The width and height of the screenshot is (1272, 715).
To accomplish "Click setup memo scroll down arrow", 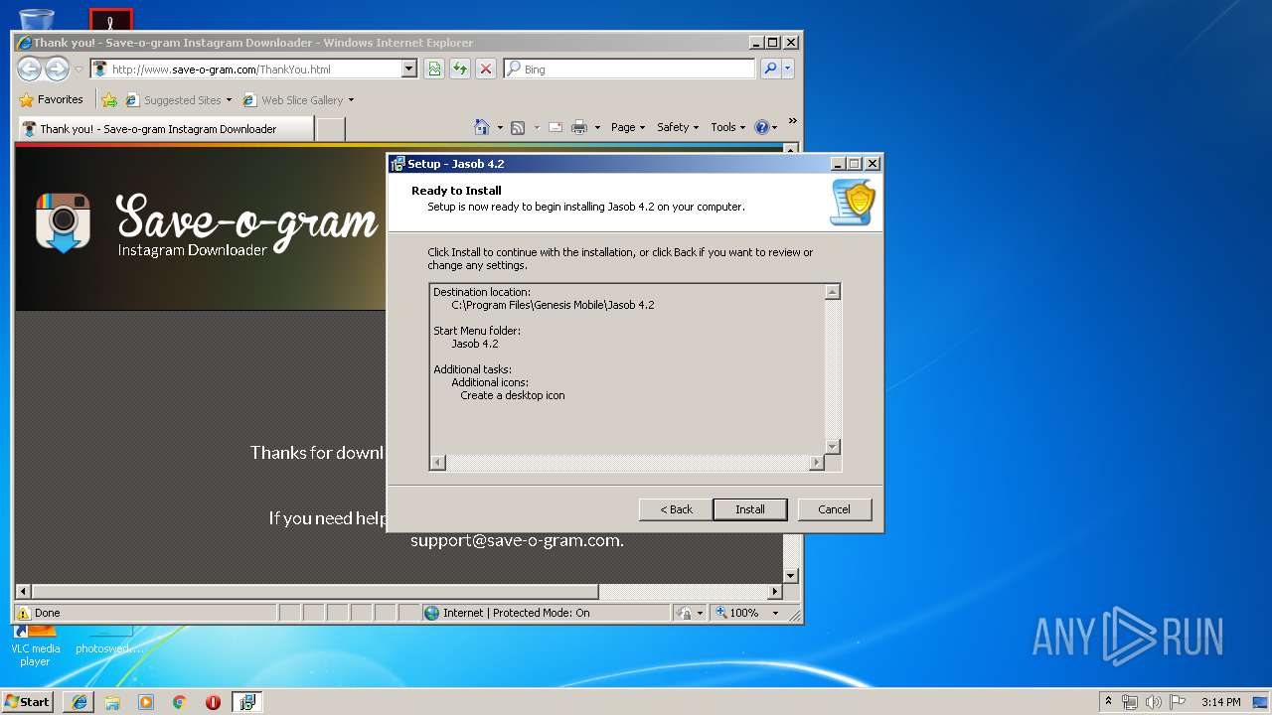I will 833,447.
